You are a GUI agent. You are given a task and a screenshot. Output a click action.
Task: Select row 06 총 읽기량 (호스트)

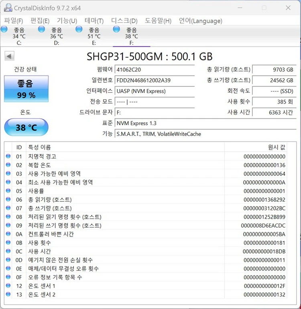[x=146, y=199]
